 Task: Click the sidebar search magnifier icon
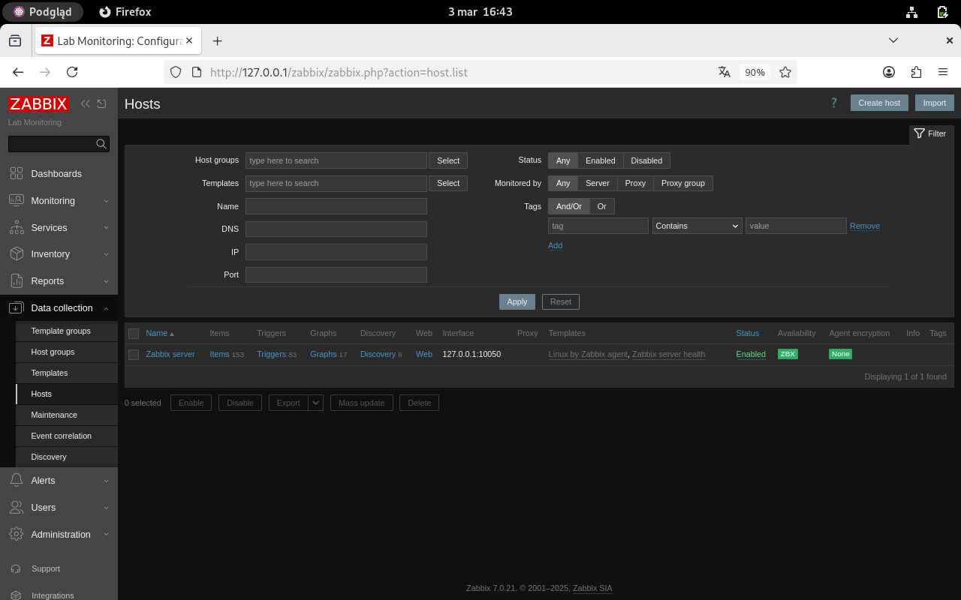[x=101, y=144]
